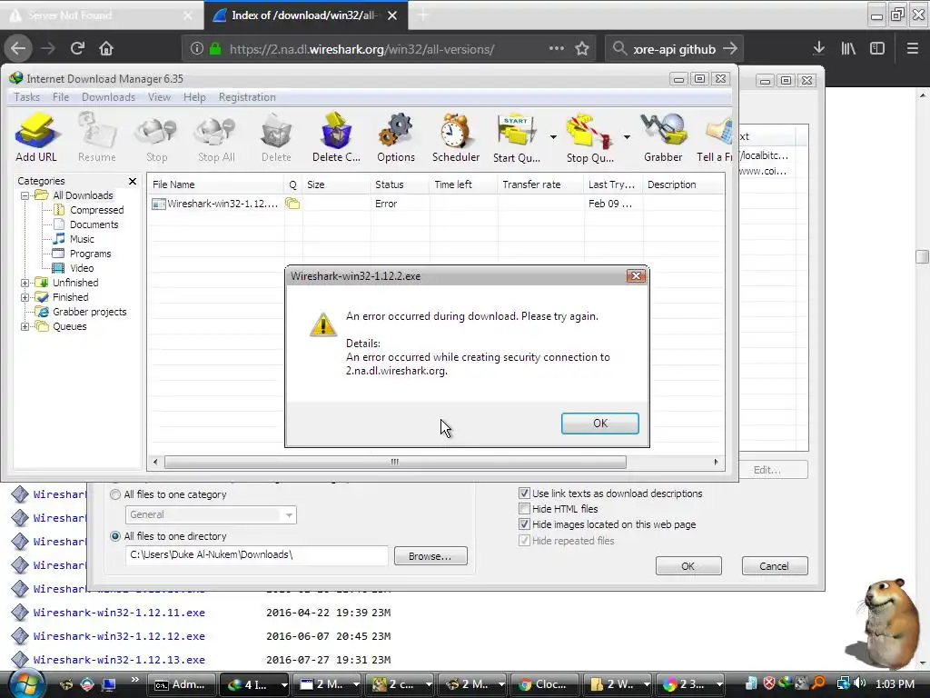Click the Windows Start orb
Viewport: 930px width, 698px height.
[25, 683]
